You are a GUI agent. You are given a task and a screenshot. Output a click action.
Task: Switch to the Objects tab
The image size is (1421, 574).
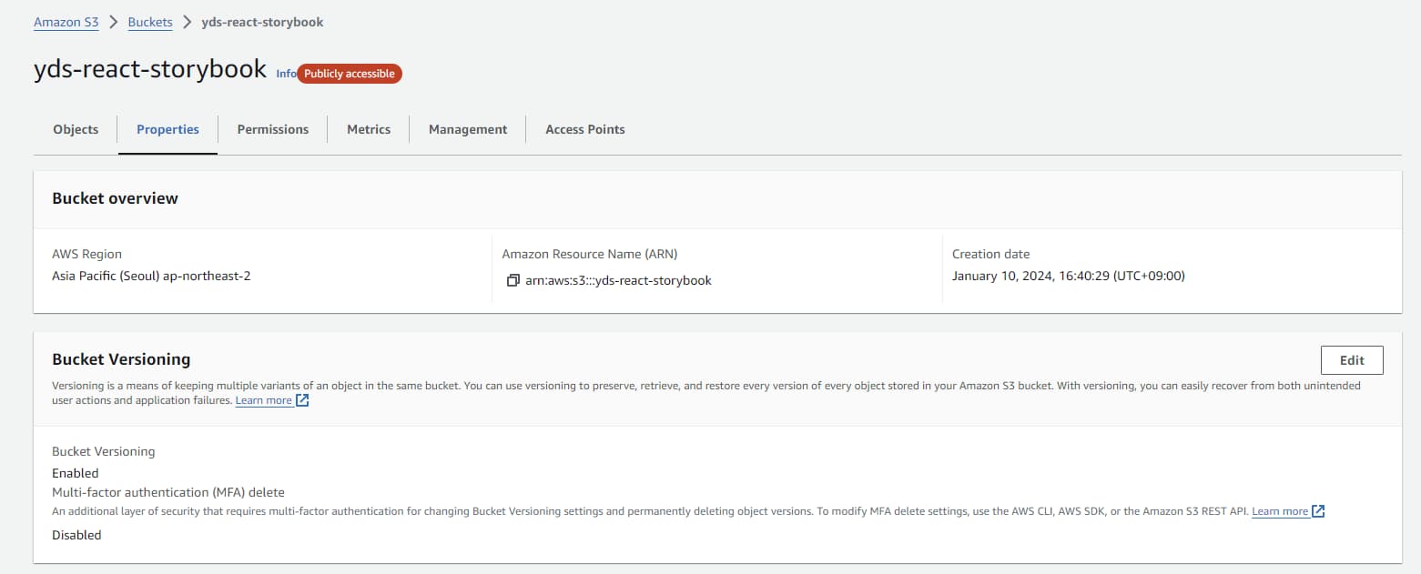click(76, 129)
